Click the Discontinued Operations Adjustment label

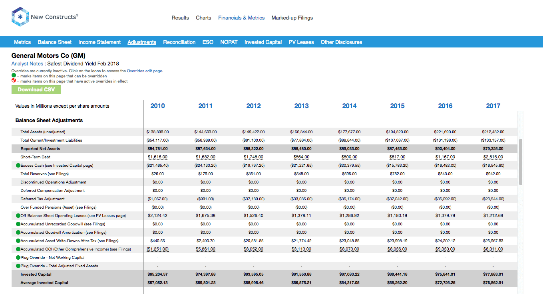[x=53, y=182]
